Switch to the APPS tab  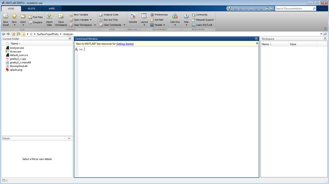[x=52, y=9]
